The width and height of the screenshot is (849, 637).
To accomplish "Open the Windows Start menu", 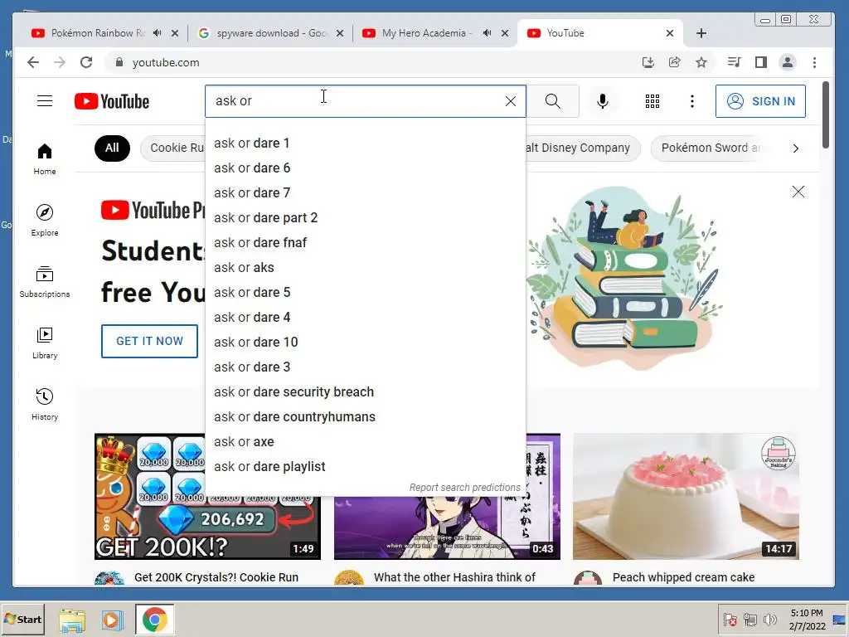I will [x=22, y=619].
